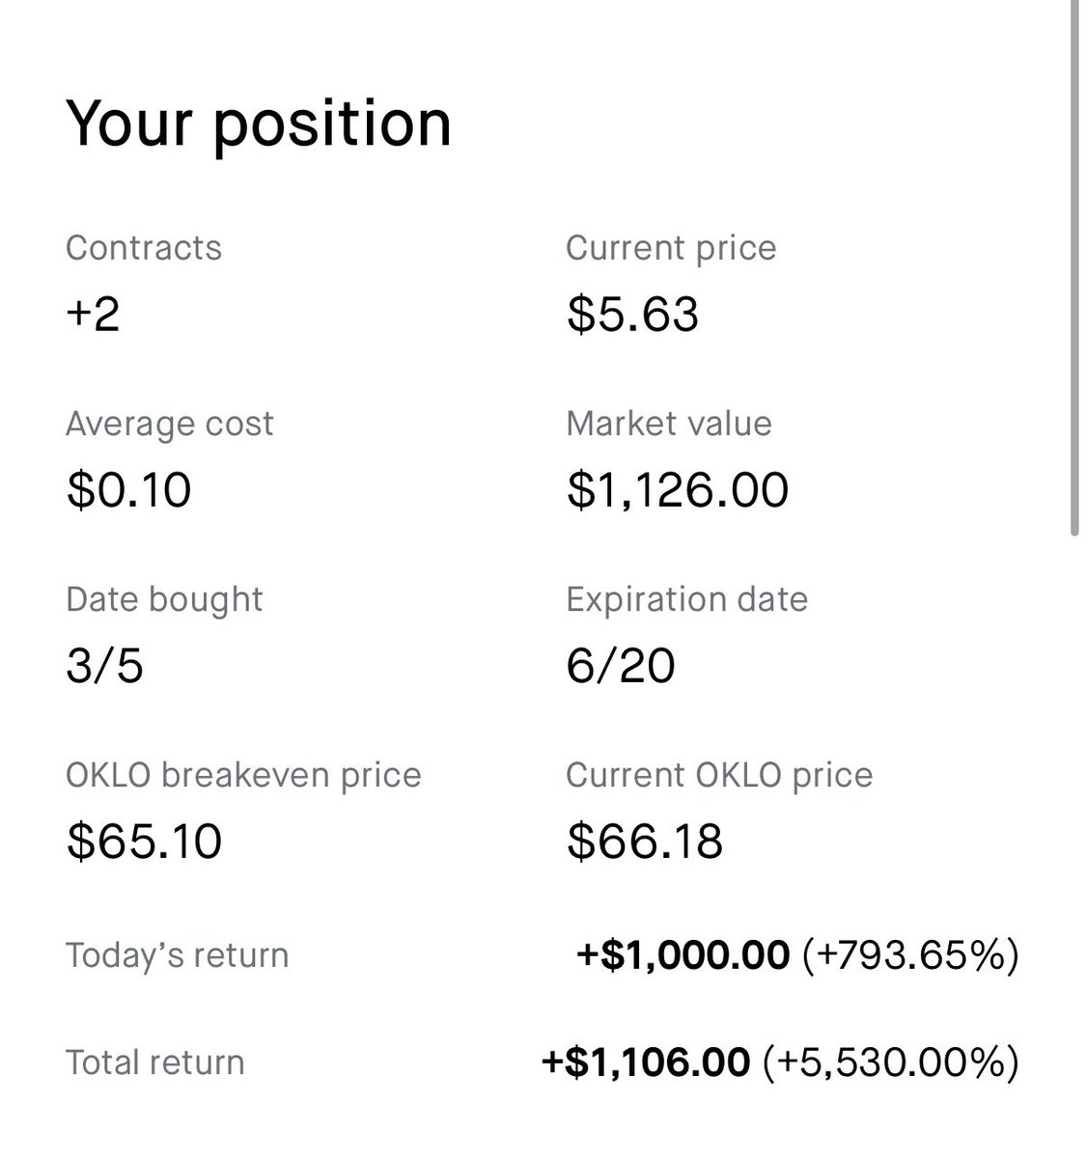The image size is (1087, 1158).
Task: Click the "Your position" heading
Action: tap(258, 124)
